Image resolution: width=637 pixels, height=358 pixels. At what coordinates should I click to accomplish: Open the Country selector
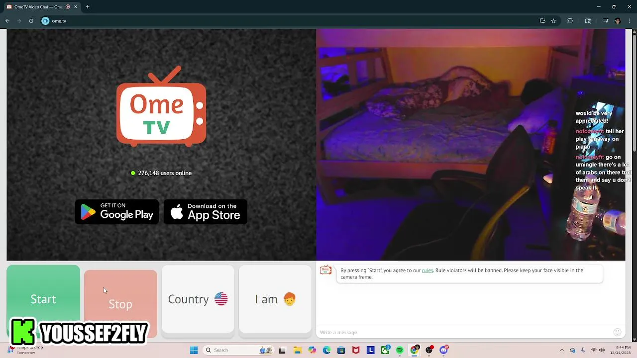click(198, 299)
